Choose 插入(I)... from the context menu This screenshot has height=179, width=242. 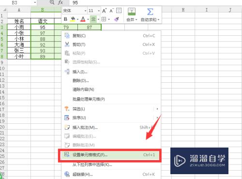tap(111, 72)
